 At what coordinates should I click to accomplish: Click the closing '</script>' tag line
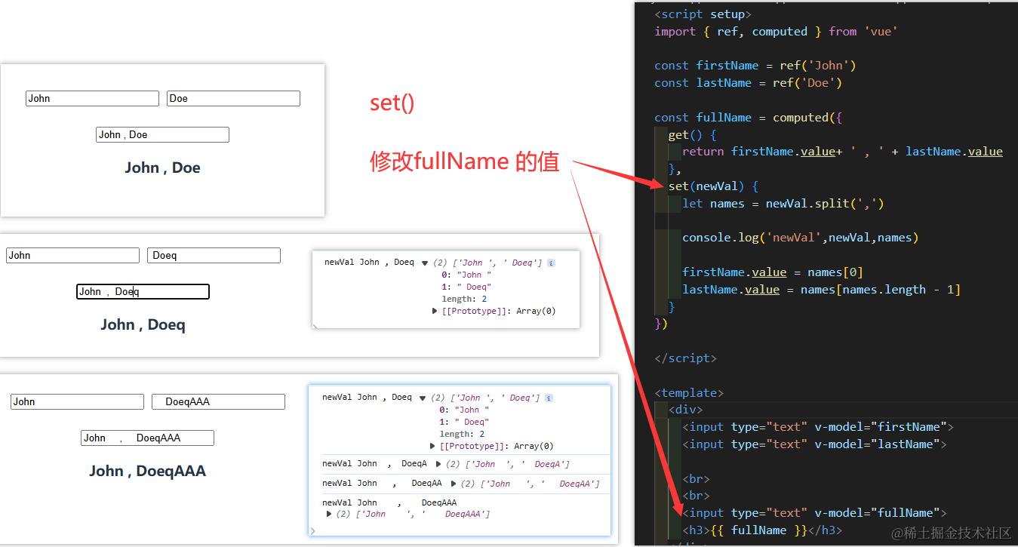click(x=685, y=358)
